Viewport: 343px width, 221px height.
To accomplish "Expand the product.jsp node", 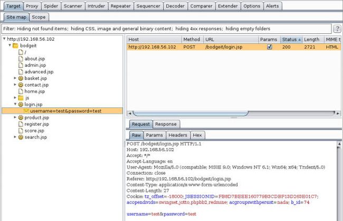I will click(x=15, y=117).
